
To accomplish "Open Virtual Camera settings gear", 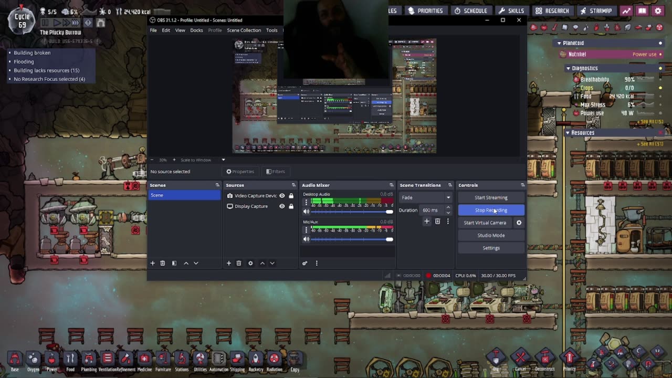I will [x=519, y=223].
